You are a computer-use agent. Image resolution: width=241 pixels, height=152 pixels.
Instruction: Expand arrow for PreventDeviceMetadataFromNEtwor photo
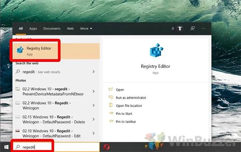point(93,91)
